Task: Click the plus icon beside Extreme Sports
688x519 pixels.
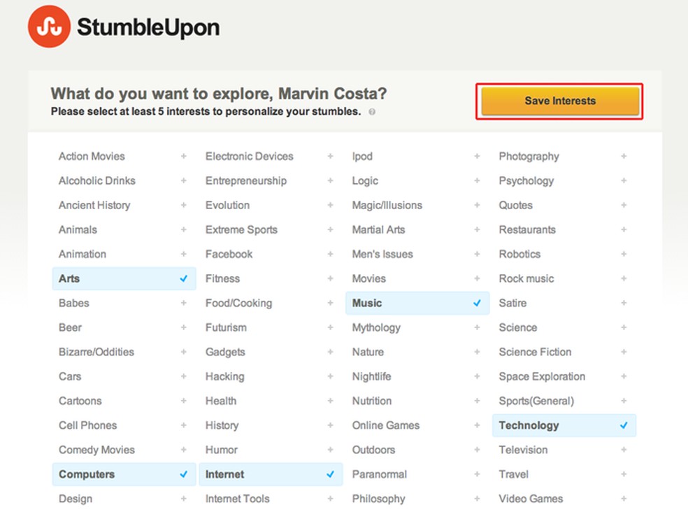Action: click(x=330, y=229)
